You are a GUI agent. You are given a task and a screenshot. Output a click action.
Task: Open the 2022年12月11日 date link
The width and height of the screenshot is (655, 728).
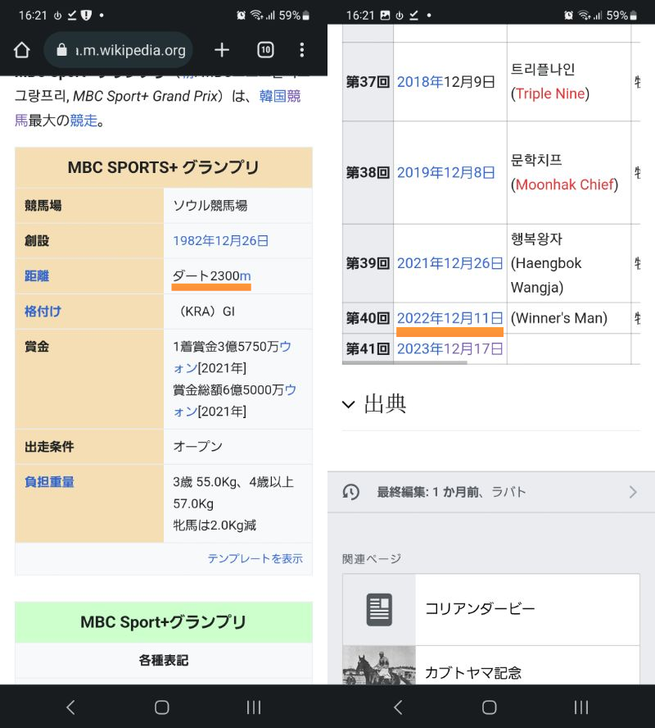450,318
